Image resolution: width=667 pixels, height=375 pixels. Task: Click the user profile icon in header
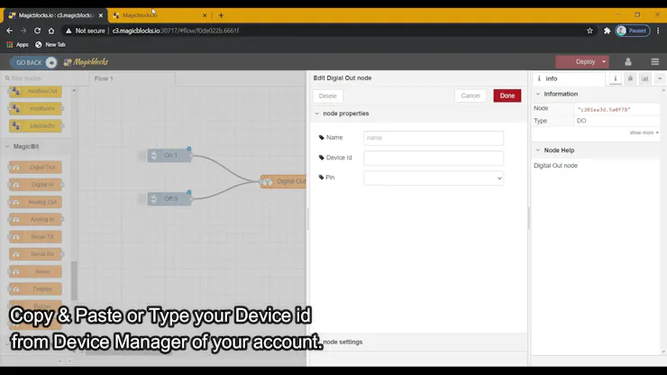tap(628, 61)
